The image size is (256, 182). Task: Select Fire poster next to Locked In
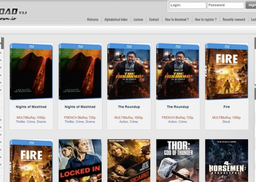pos(31,161)
